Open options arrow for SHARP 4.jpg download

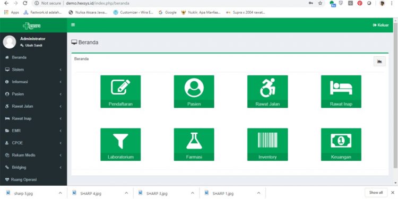(x=126, y=193)
